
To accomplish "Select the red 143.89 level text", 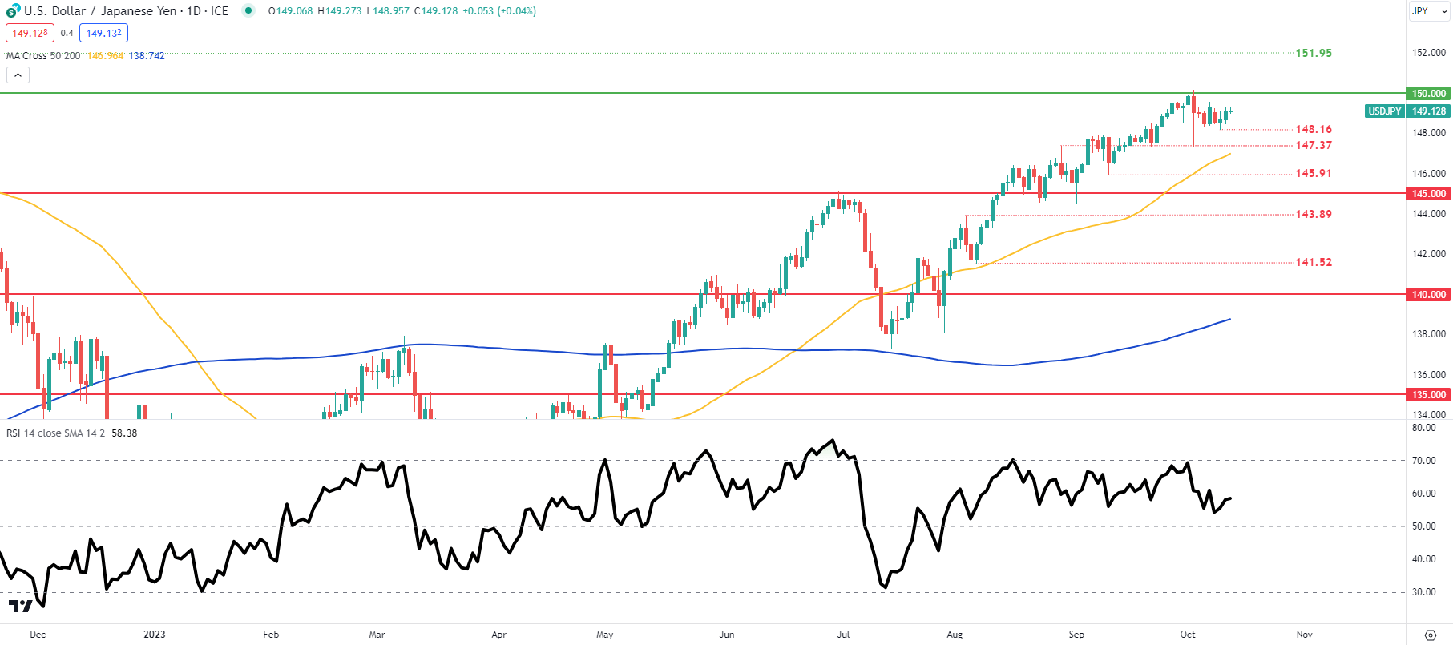I will coord(1314,214).
